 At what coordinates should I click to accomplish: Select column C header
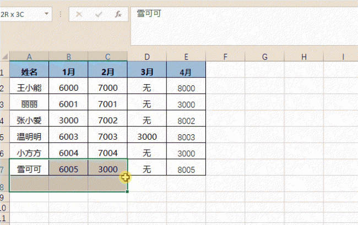[x=108, y=57]
